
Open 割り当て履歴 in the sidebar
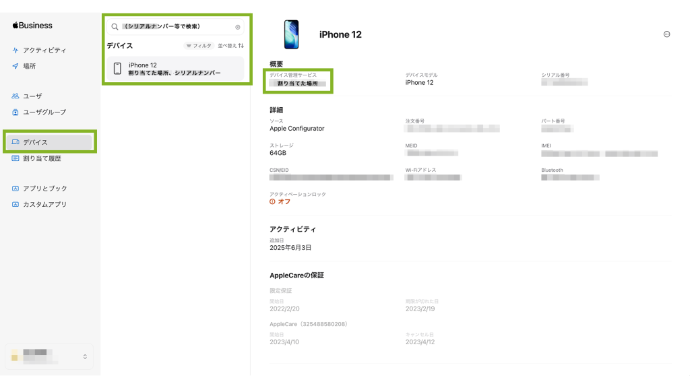pyautogui.click(x=36, y=158)
